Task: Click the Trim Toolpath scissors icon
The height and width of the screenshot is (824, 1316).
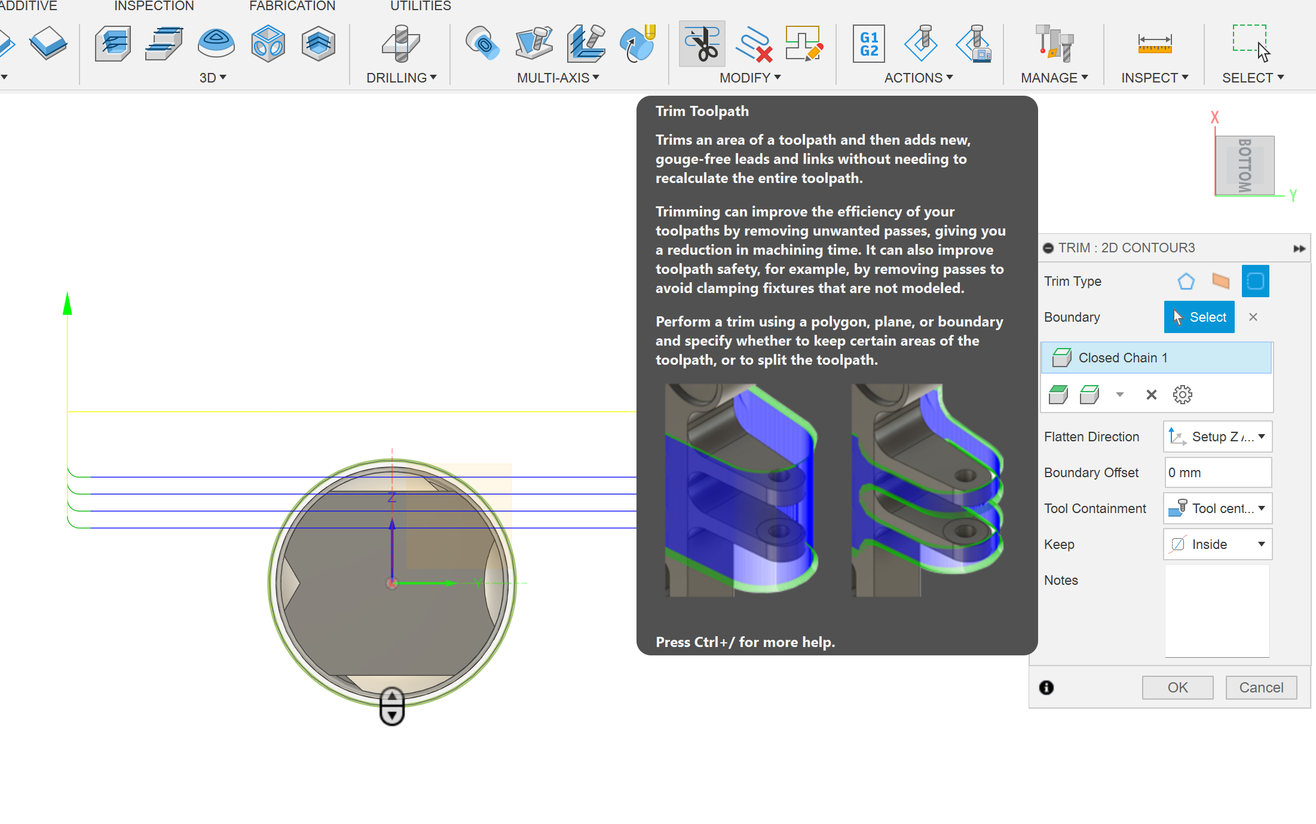Action: 702,44
